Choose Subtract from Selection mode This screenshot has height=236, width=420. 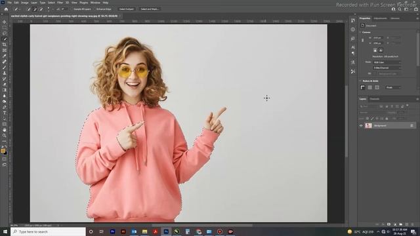click(x=41, y=9)
